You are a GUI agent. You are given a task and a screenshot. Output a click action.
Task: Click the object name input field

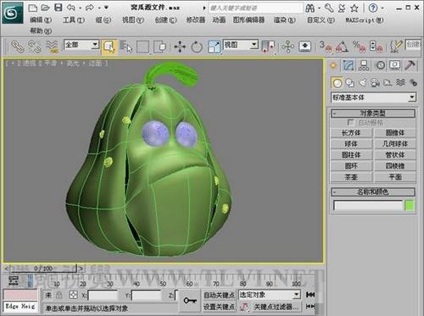368,205
